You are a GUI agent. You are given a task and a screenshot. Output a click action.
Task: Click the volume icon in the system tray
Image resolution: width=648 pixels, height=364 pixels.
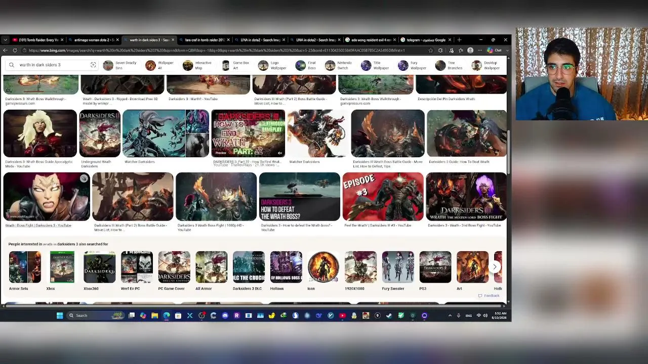click(x=485, y=315)
